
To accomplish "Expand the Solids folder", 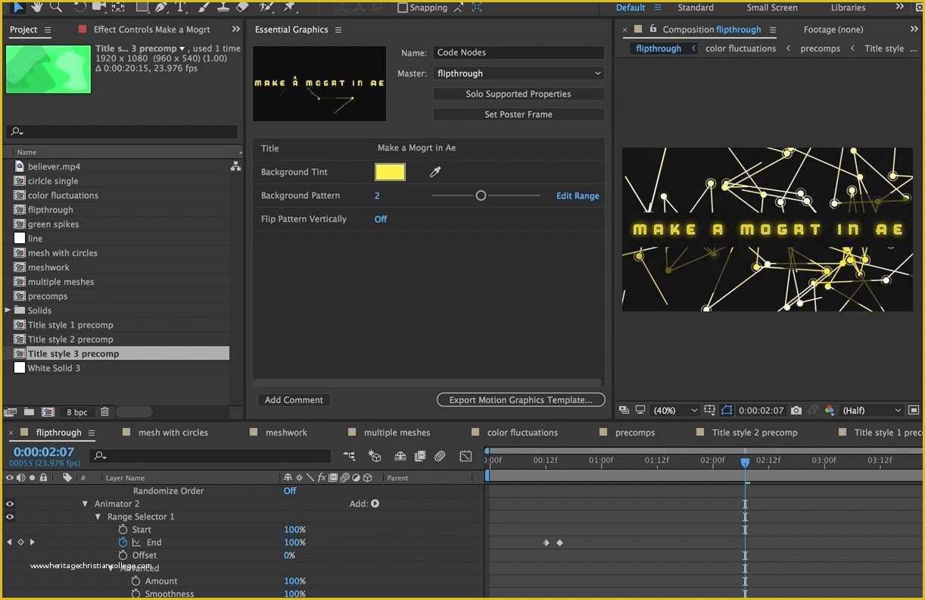I will pos(6,310).
